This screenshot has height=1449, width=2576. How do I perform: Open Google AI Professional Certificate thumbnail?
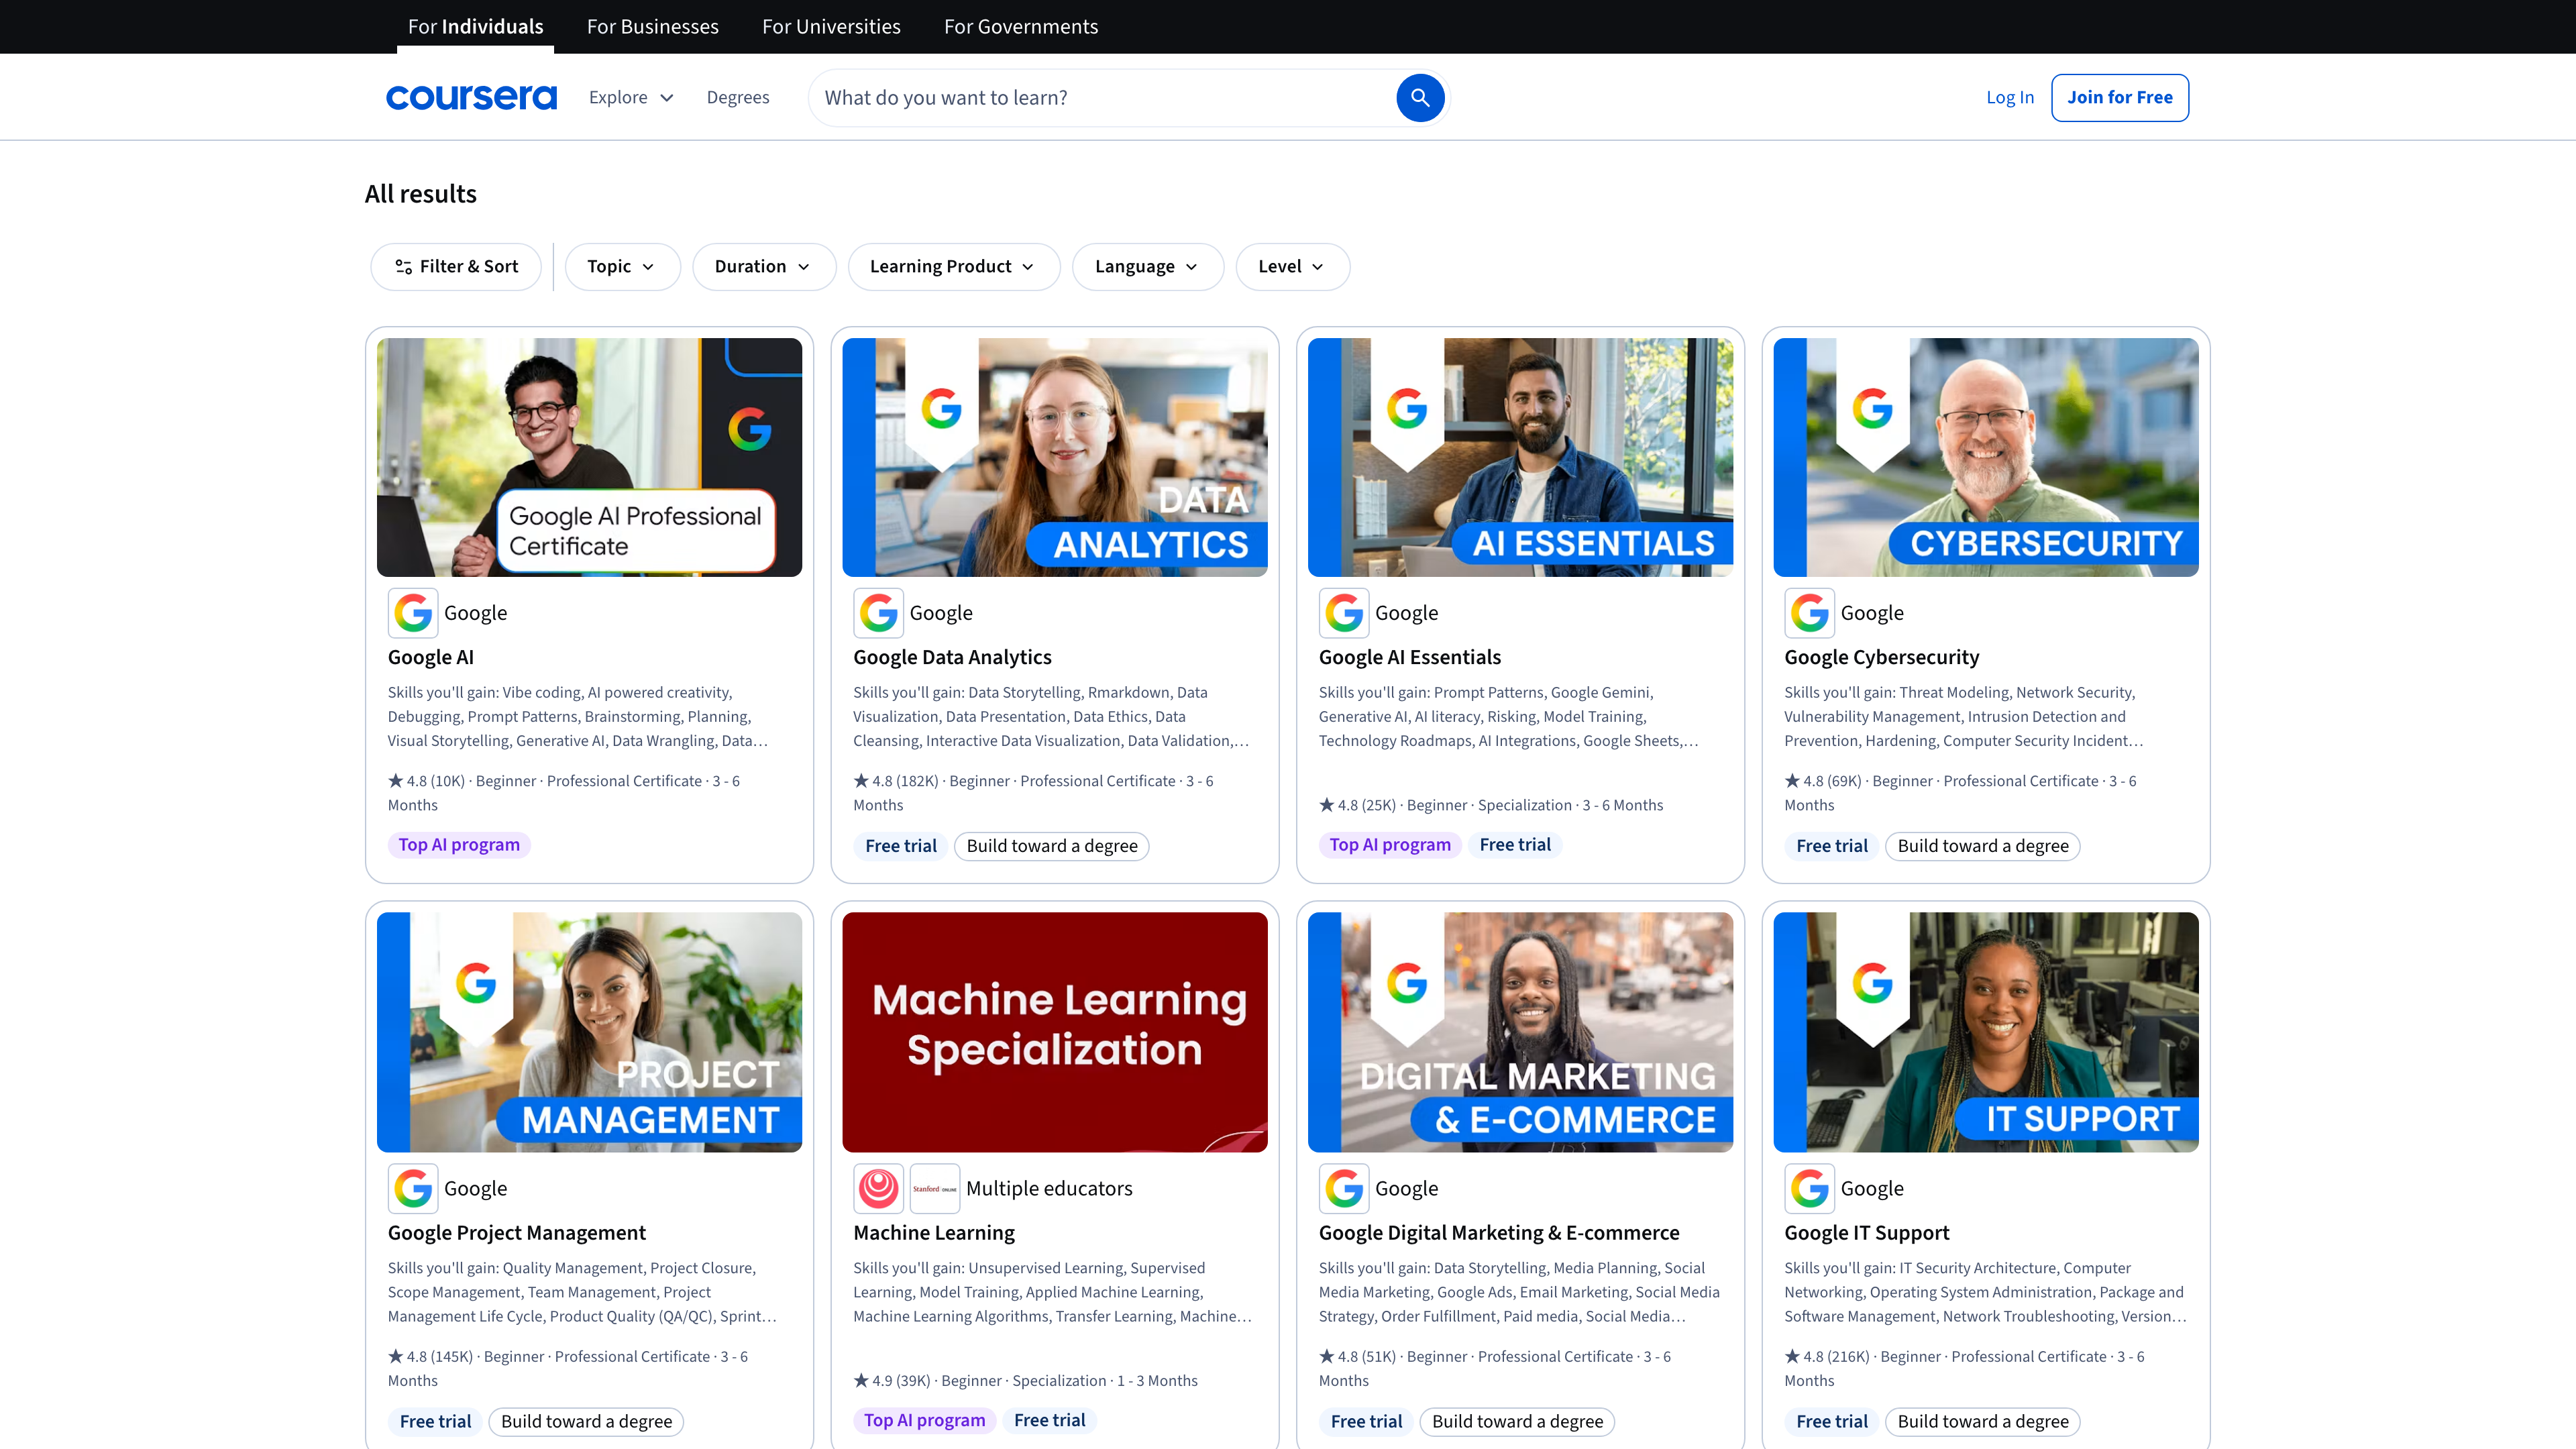click(589, 457)
